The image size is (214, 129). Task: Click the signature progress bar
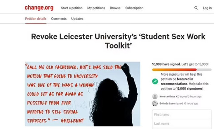182,70
